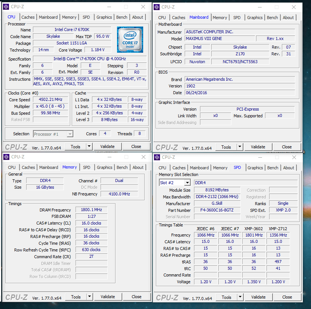Click the CPU-Z app icon in the SPD window
The width and height of the screenshot is (311, 309).
click(157, 157)
